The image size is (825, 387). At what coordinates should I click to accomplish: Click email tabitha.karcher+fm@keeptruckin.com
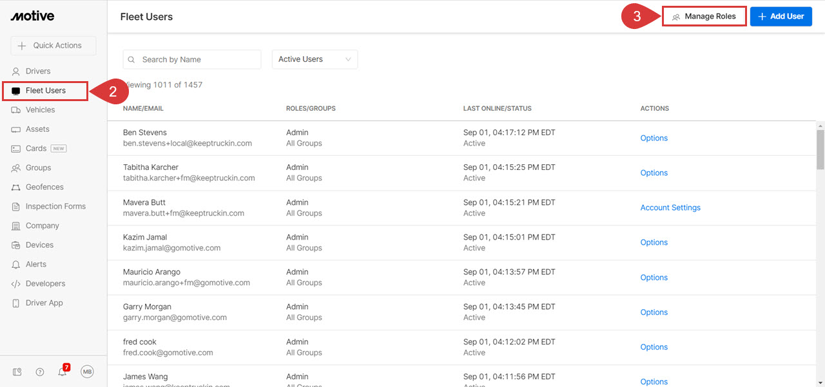(189, 178)
